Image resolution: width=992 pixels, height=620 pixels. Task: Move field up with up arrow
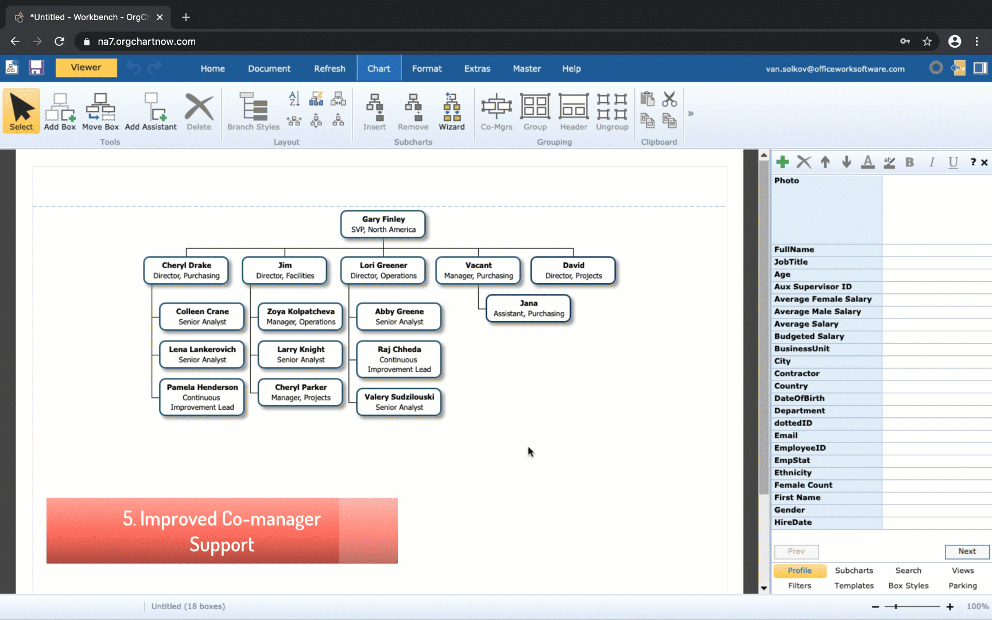[x=825, y=162]
